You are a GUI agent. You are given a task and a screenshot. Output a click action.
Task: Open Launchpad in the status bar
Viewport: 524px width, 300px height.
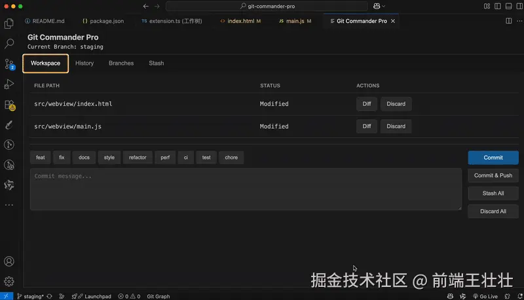(x=92, y=296)
